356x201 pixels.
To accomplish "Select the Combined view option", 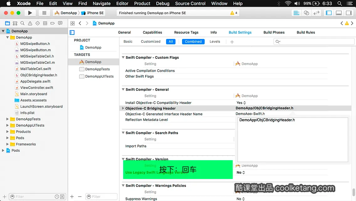I will pyautogui.click(x=193, y=41).
